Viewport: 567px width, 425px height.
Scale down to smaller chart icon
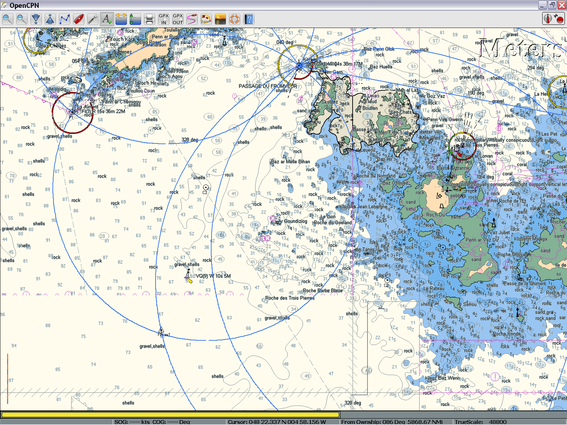(36, 19)
